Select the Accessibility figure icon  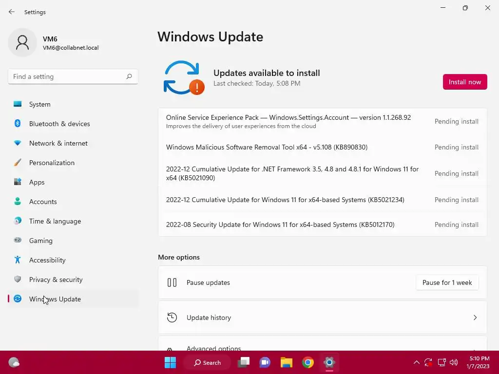18,260
